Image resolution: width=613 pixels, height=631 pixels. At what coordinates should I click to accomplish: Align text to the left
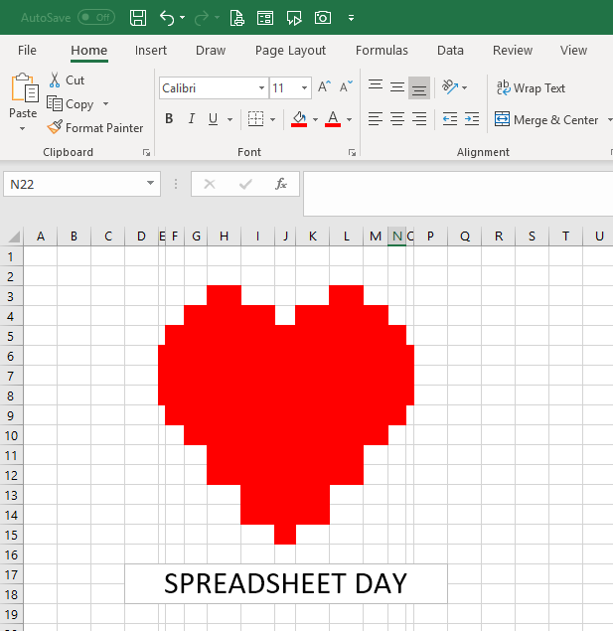(x=376, y=118)
